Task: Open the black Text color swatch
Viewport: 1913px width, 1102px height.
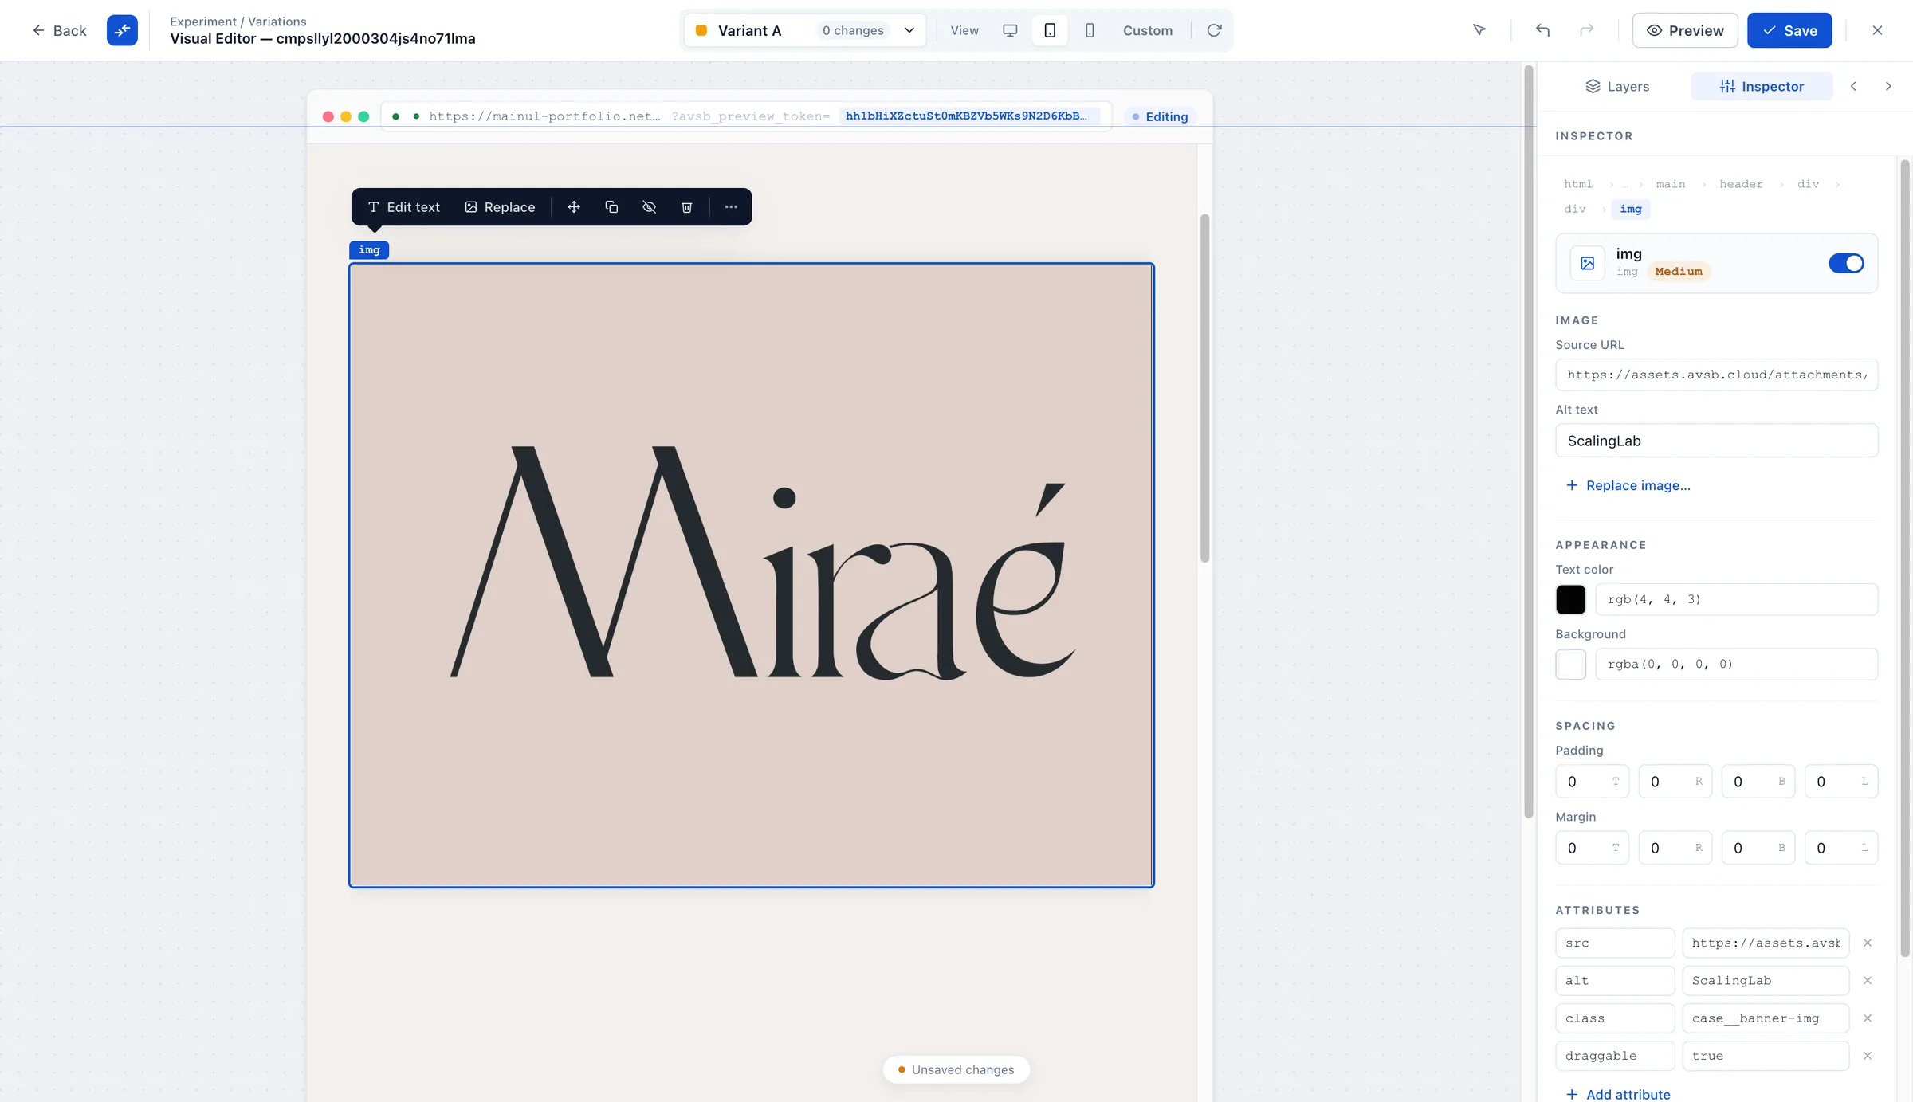Action: [1571, 599]
